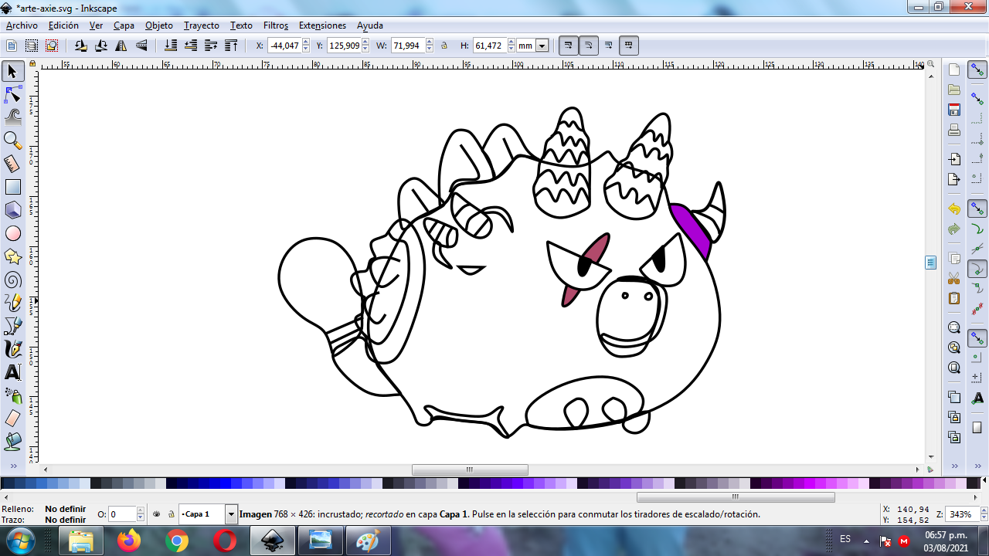Raise selection one step
989x556 pixels.
[211, 46]
